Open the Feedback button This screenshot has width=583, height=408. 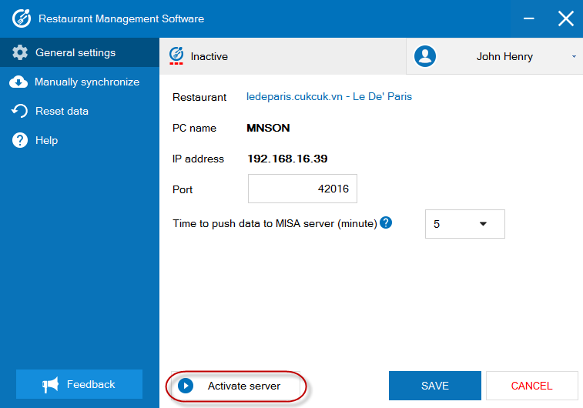click(79, 384)
